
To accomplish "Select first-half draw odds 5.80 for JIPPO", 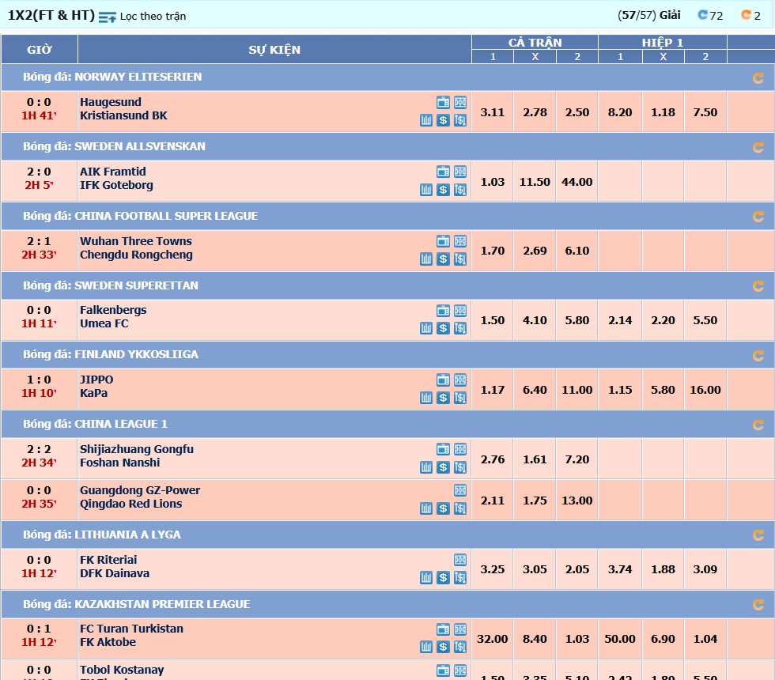I will 663,390.
